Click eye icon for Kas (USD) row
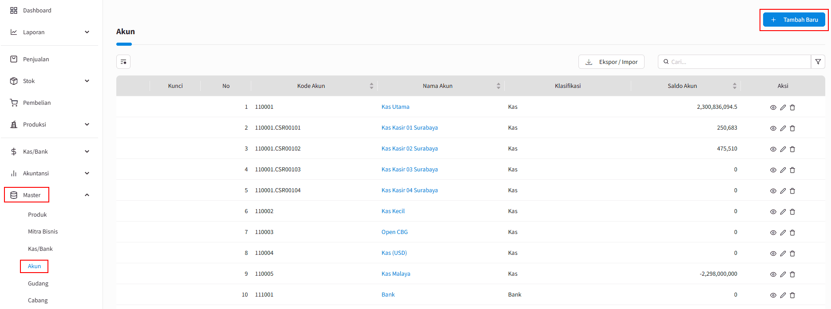 point(773,254)
